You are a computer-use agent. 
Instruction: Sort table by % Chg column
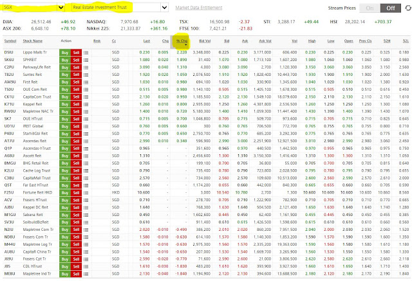coord(182,41)
